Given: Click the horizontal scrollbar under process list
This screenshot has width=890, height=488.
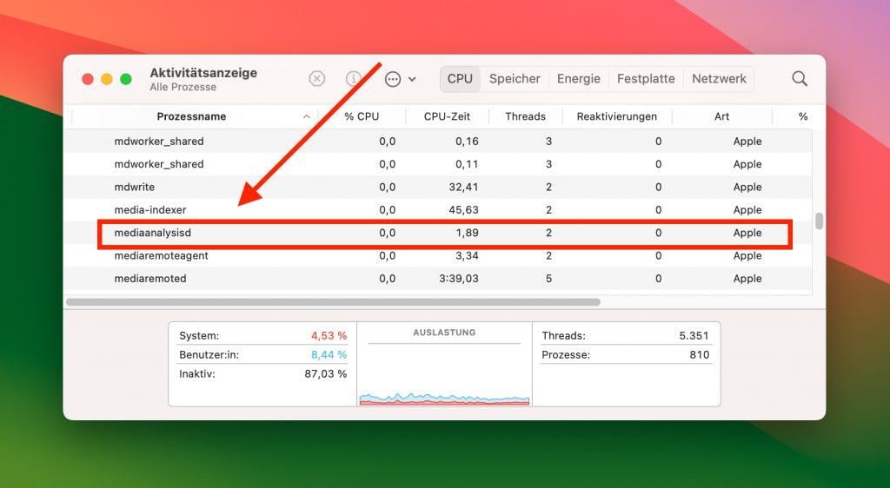Looking at the screenshot, I should coord(333,302).
